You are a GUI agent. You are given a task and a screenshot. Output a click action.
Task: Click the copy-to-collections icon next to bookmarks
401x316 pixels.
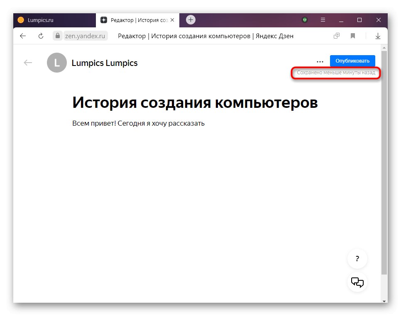[336, 36]
